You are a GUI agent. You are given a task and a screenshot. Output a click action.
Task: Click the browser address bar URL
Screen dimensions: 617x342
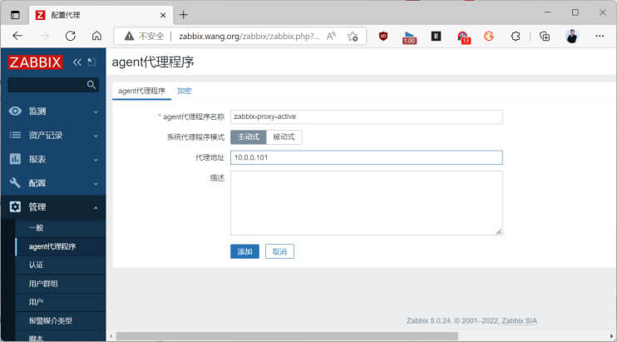[249, 37]
